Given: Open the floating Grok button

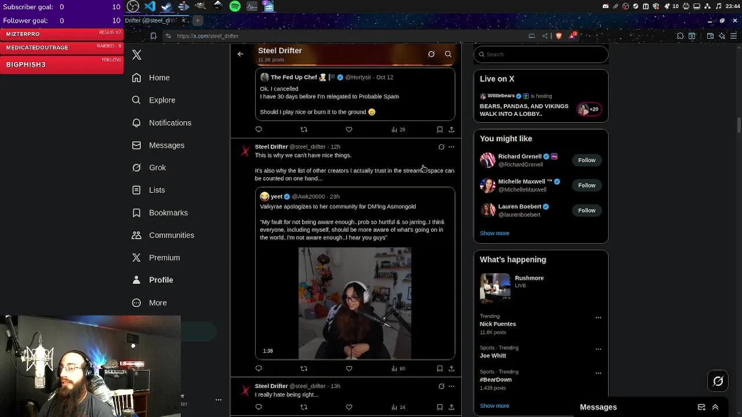Looking at the screenshot, I should coord(718,381).
